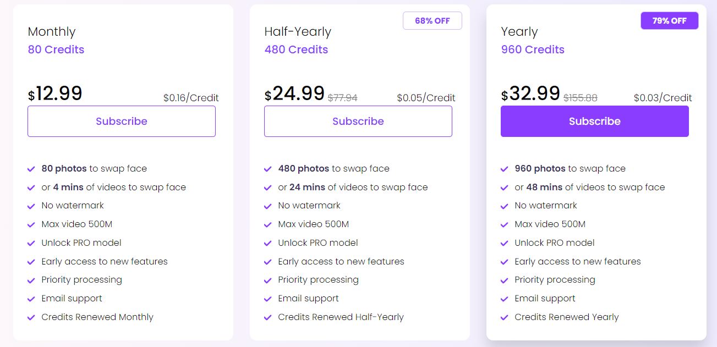Image resolution: width=717 pixels, height=347 pixels.
Task: Select the Monthly plan title
Action: (52, 32)
